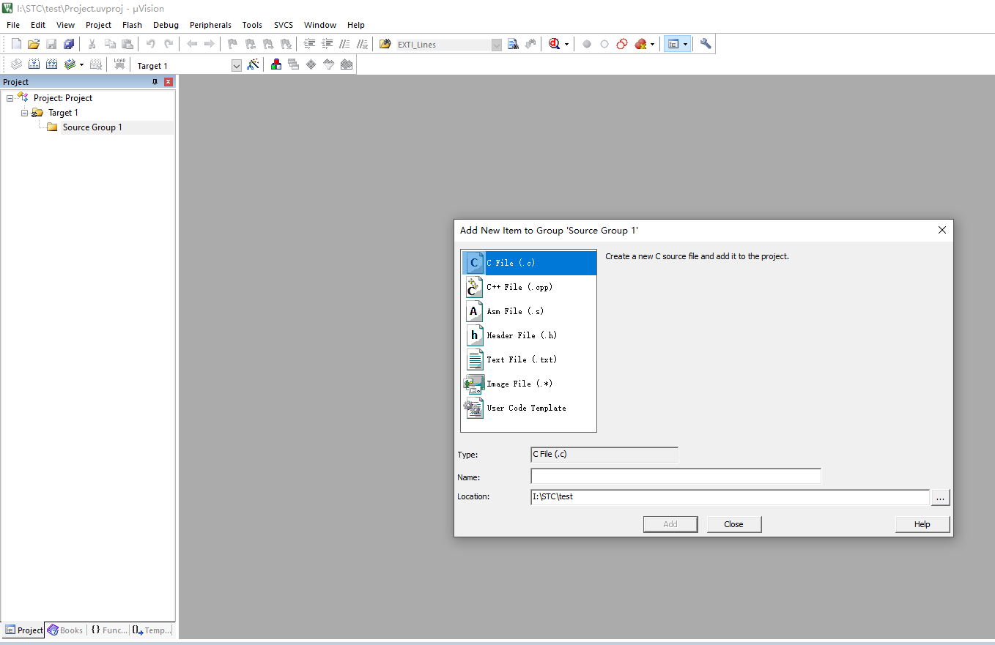Switch to the Templates tab
Screen dimensions: 995x645
[152, 630]
